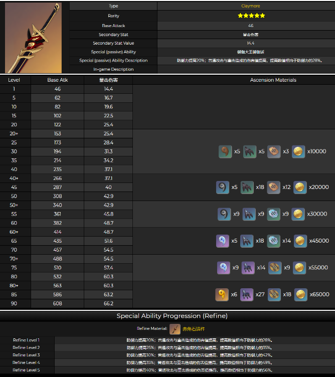The image size is (335, 377).
Task: Select the golden mask icon in x65000 row
Action: point(274,294)
